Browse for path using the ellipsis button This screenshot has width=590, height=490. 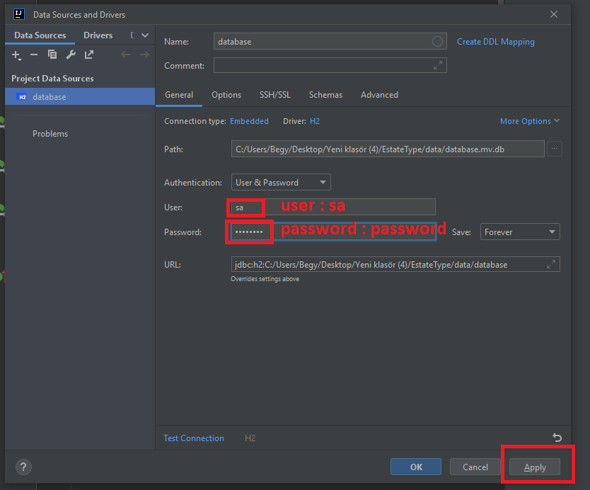click(554, 149)
